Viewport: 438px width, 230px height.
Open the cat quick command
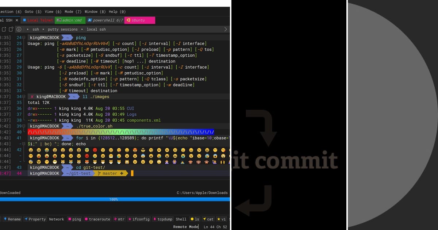pyautogui.click(x=208, y=219)
